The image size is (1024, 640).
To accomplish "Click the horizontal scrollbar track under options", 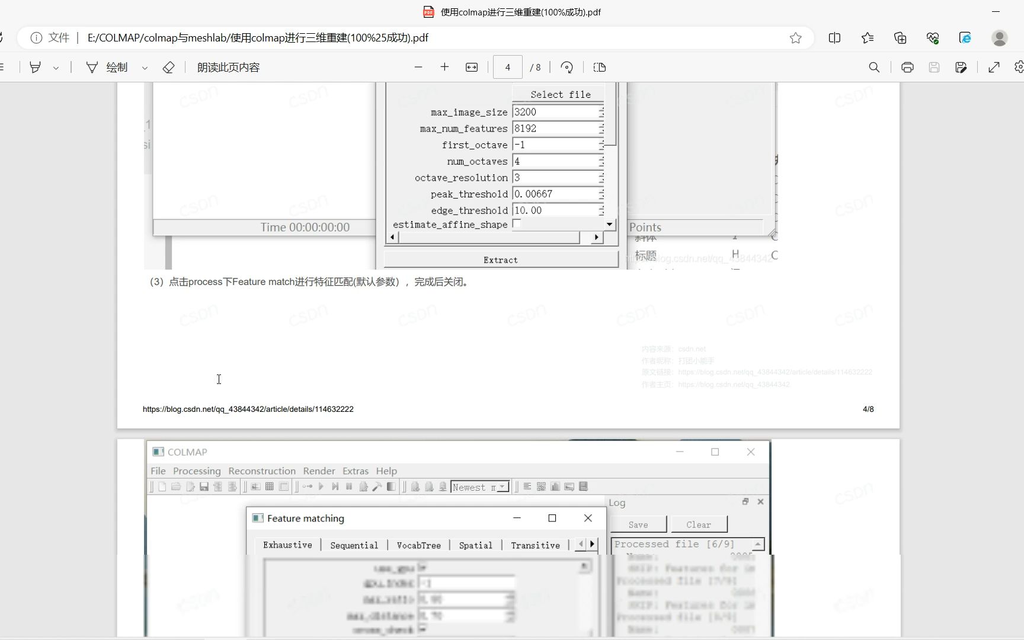I will [489, 237].
